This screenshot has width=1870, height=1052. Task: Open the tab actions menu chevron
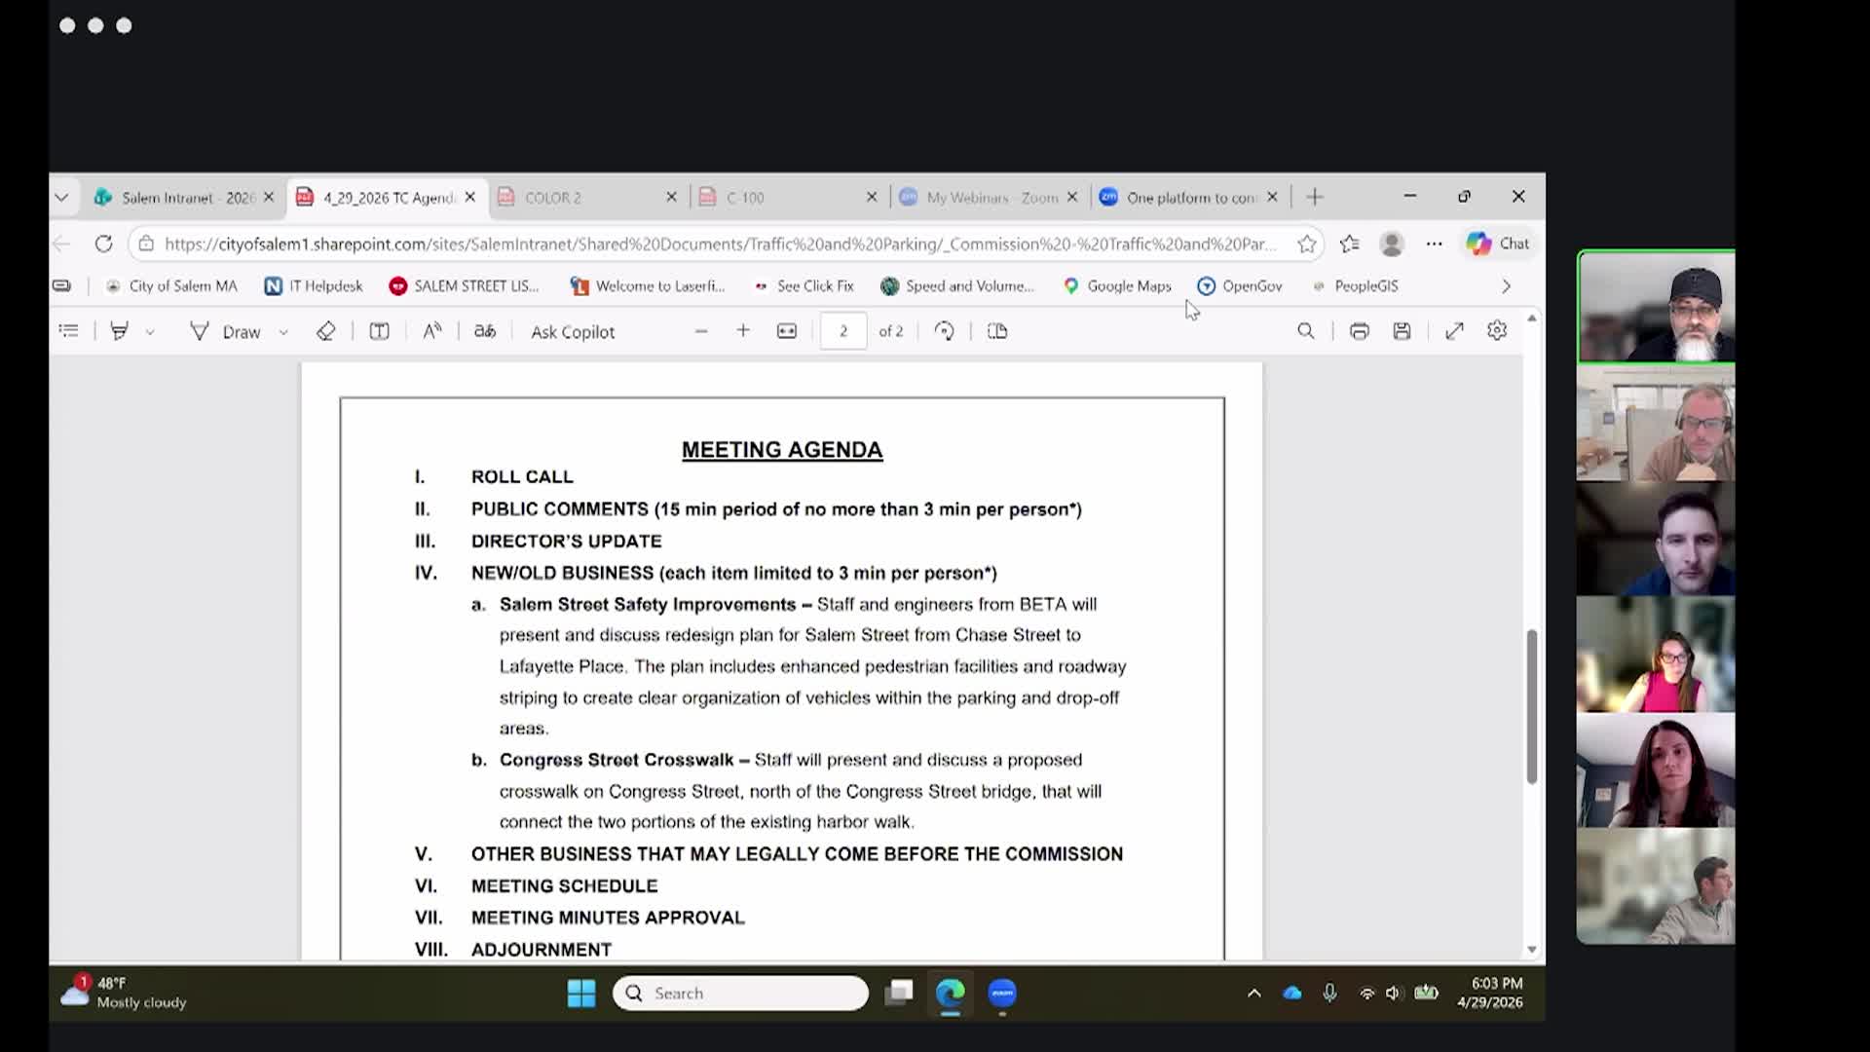click(61, 198)
